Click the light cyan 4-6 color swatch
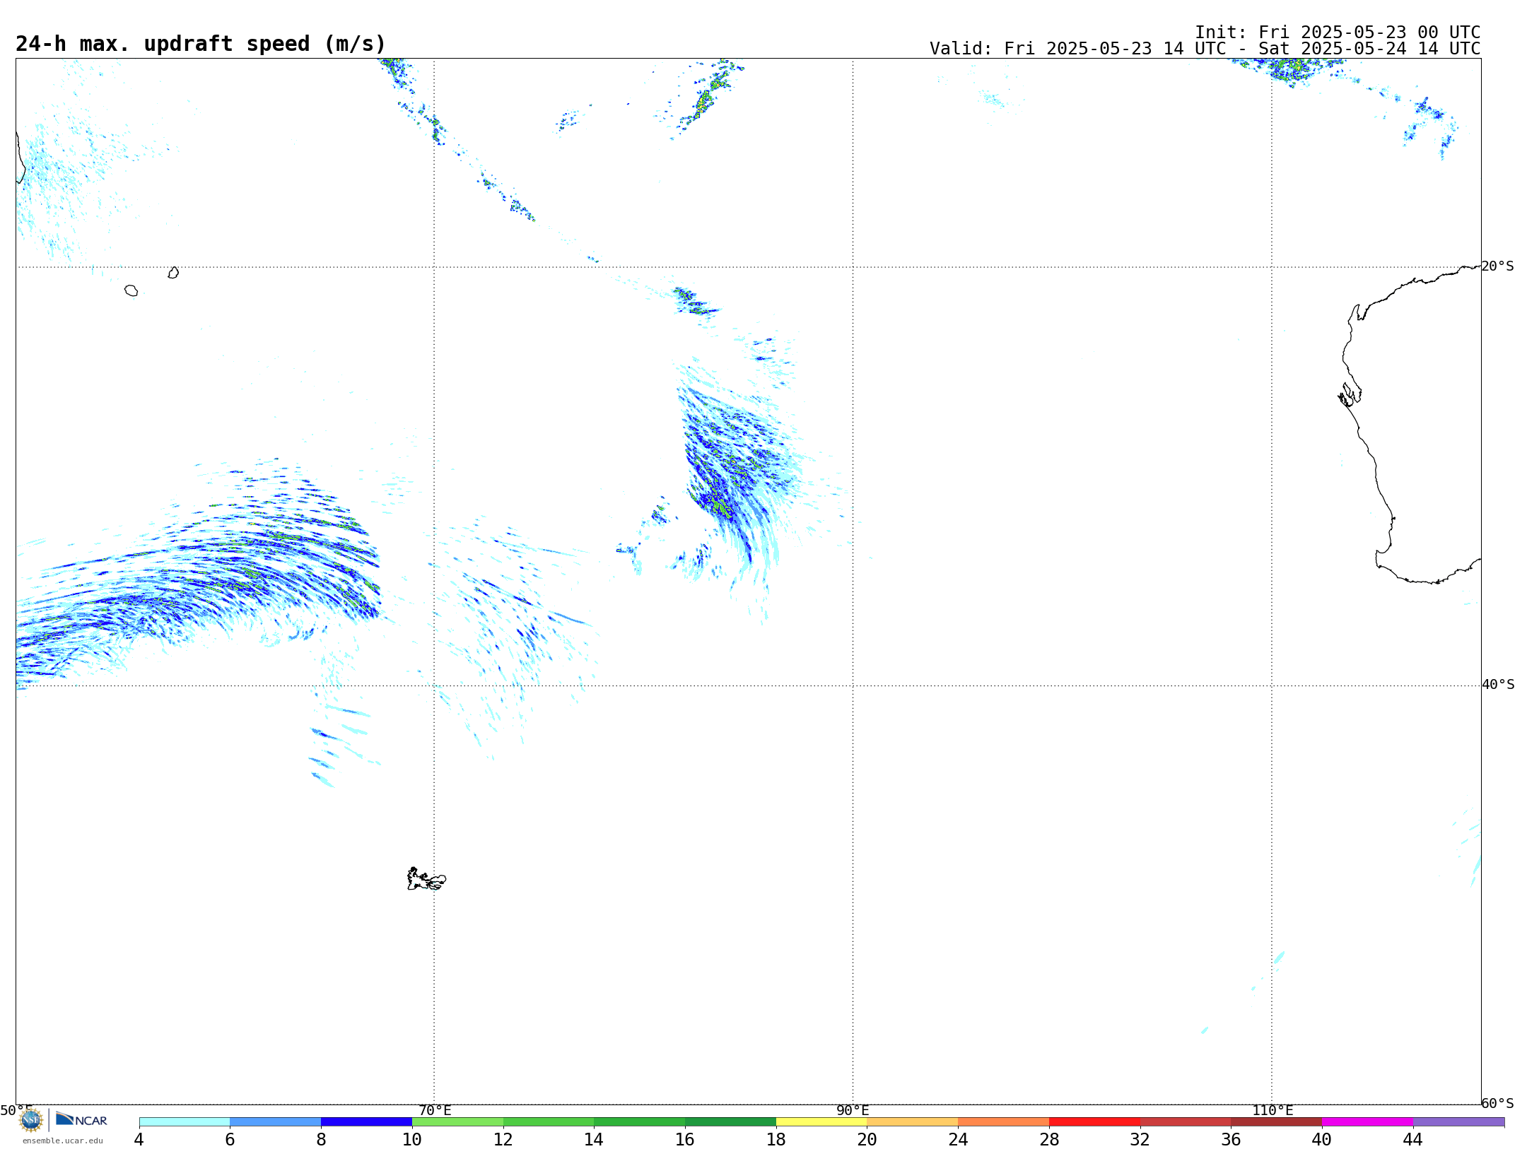The height and width of the screenshot is (1149, 1527). 185,1122
